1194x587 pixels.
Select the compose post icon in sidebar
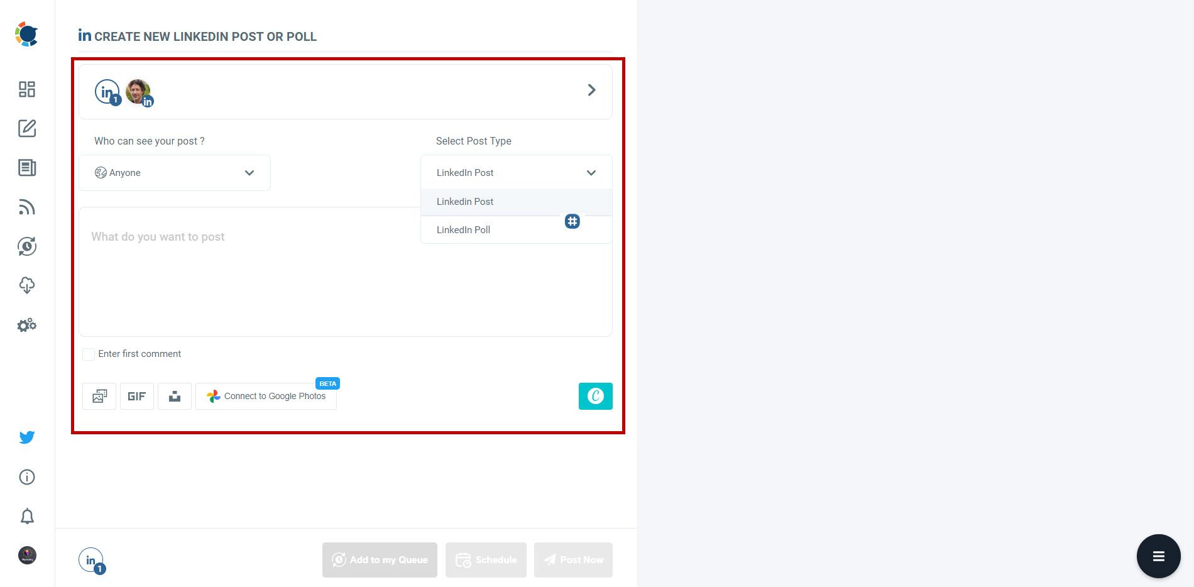[26, 129]
